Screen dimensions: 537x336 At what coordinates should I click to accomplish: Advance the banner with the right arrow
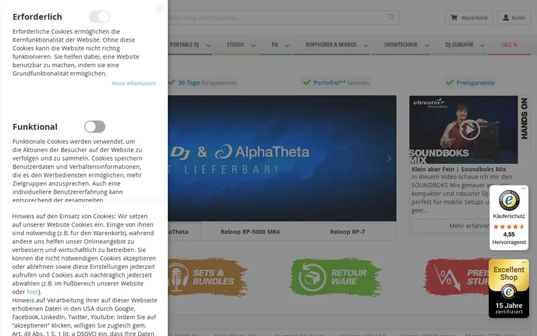389,159
